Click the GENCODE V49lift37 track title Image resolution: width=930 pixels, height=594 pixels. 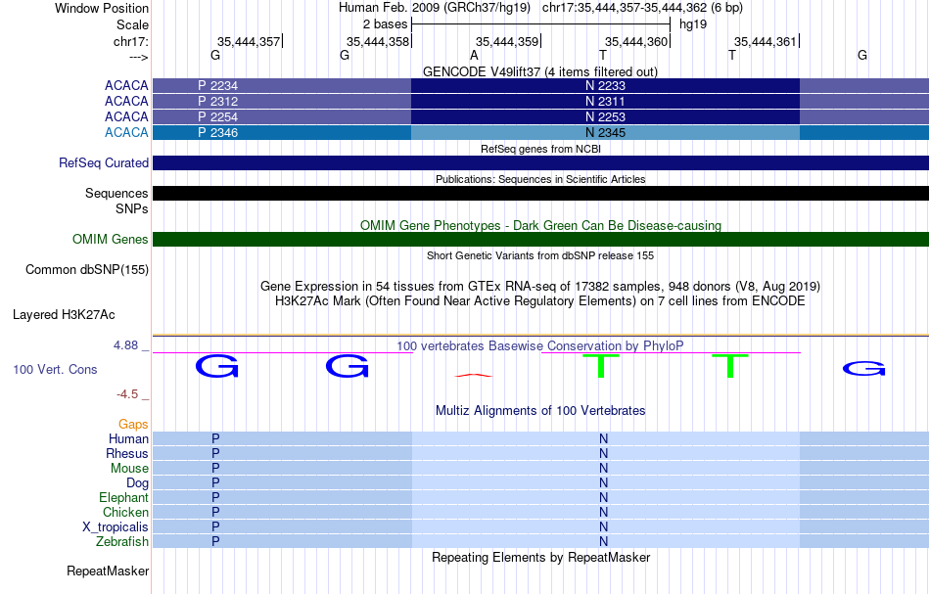(540, 71)
